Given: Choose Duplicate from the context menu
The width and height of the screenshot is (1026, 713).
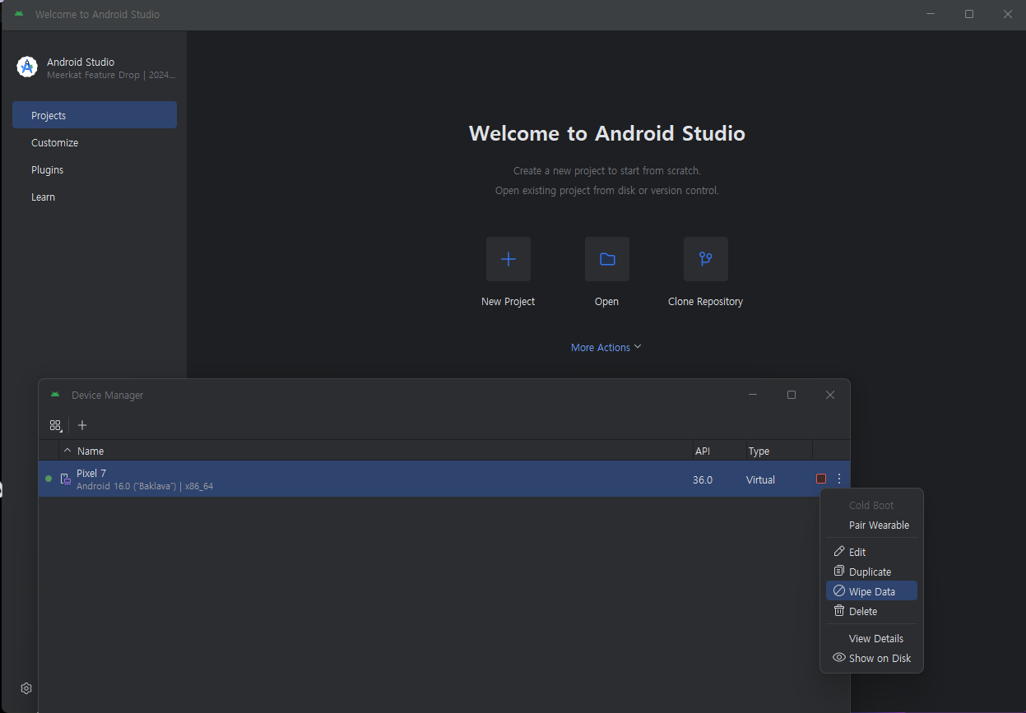Looking at the screenshot, I should (871, 572).
